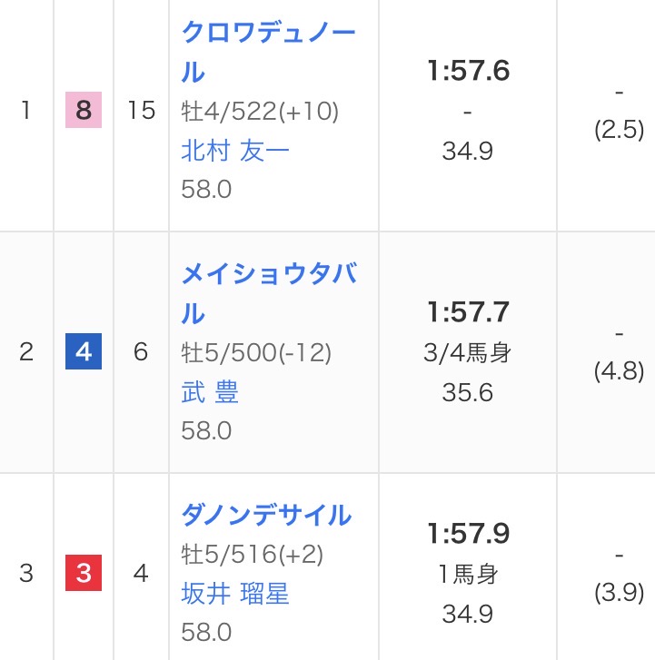The image size is (655, 660).
Task: Open jockey 武 豊 link
Action: (210, 391)
